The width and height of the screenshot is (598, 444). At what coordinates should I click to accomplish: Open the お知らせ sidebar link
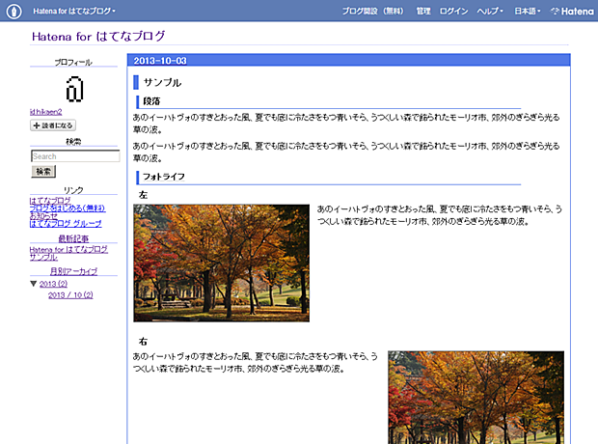[x=43, y=215]
